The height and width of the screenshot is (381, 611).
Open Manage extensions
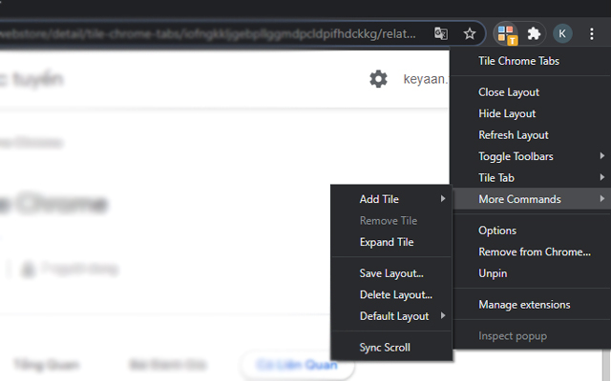[531, 305]
